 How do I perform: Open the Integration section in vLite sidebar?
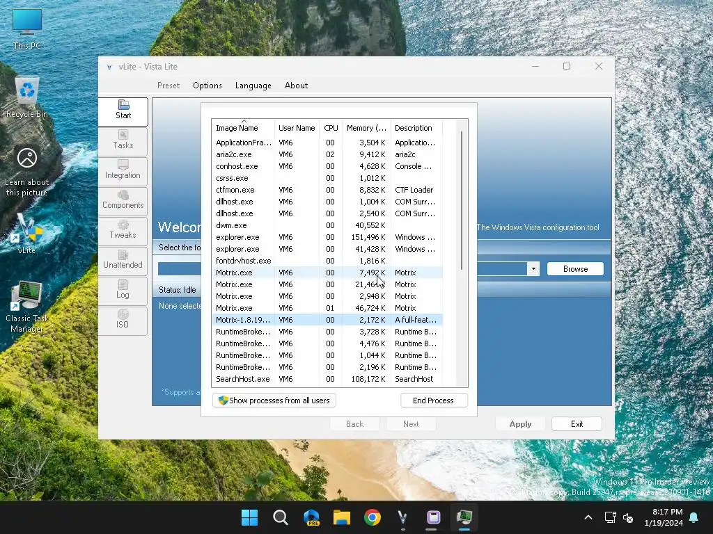pyautogui.click(x=123, y=171)
